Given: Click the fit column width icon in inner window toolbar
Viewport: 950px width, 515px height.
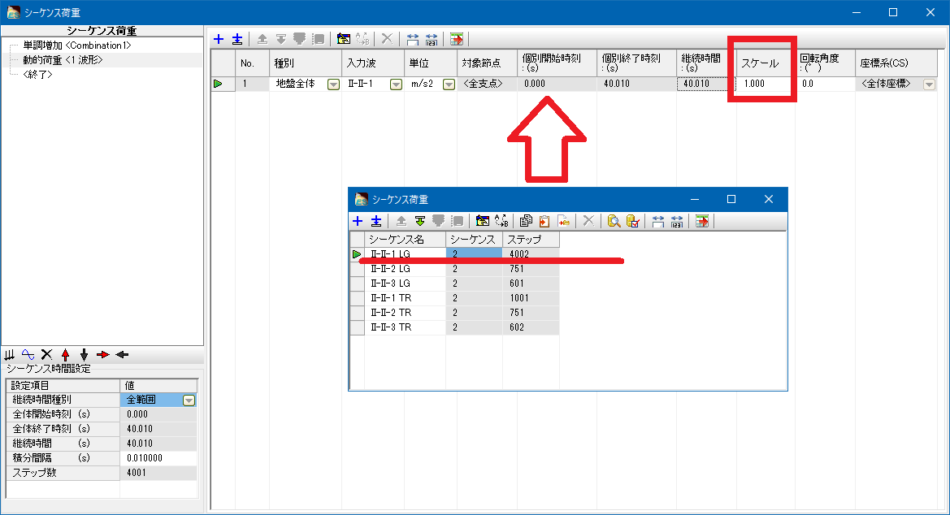Looking at the screenshot, I should point(658,221).
